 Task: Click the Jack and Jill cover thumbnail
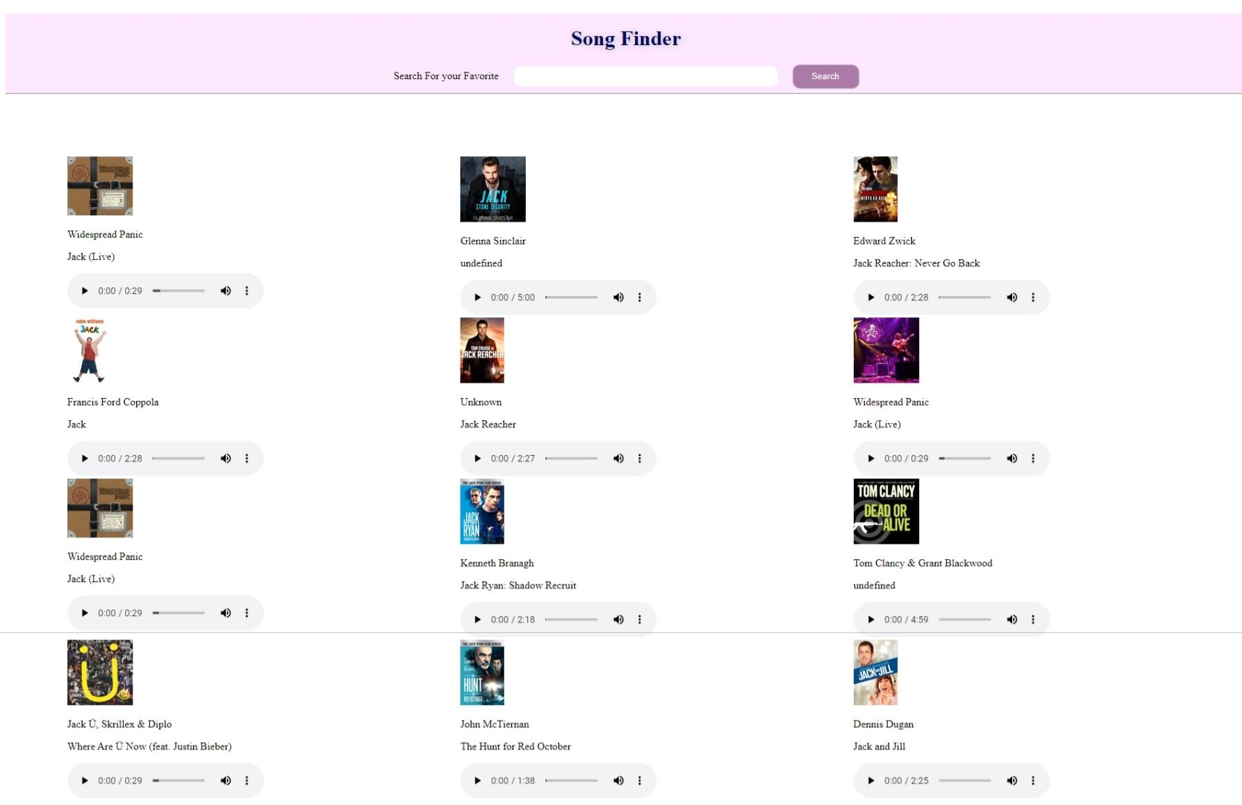point(875,672)
